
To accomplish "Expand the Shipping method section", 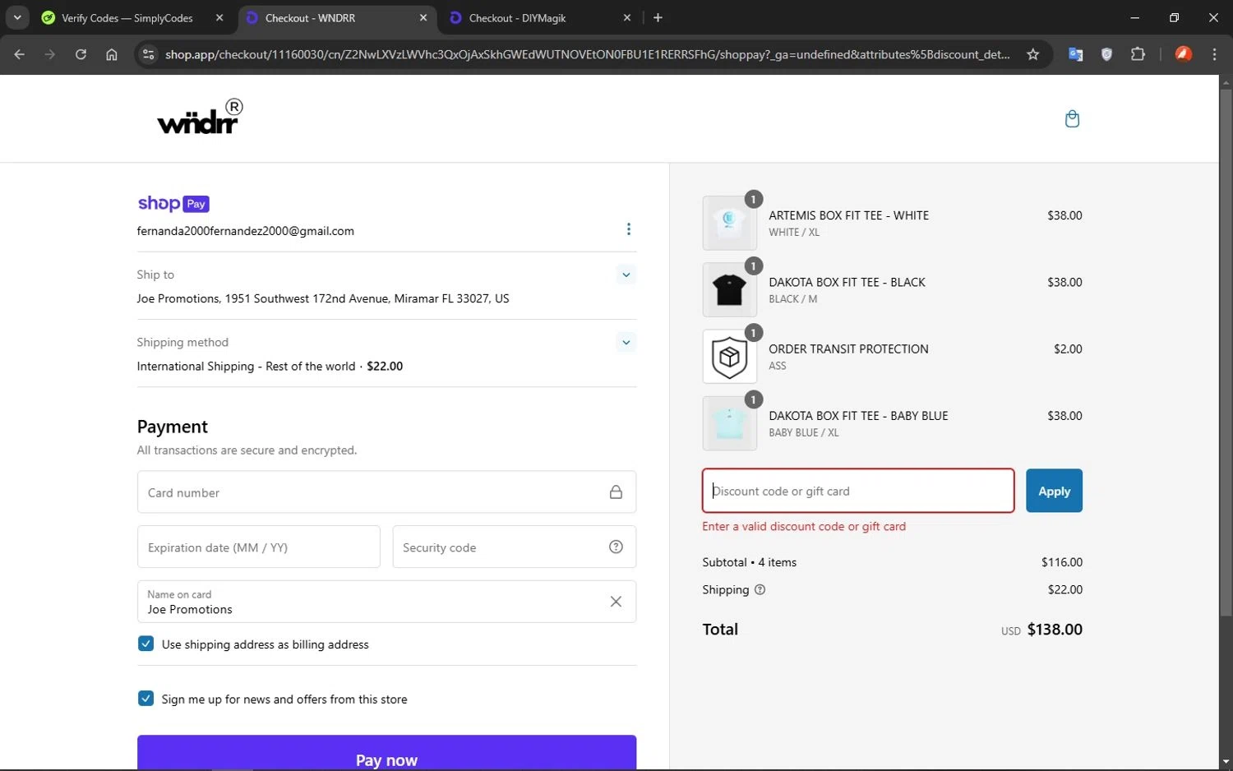I will coord(626,342).
